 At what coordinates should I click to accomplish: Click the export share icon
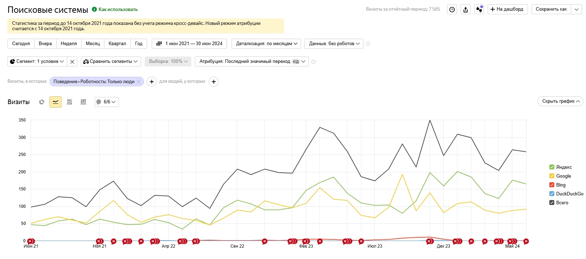coord(466,10)
